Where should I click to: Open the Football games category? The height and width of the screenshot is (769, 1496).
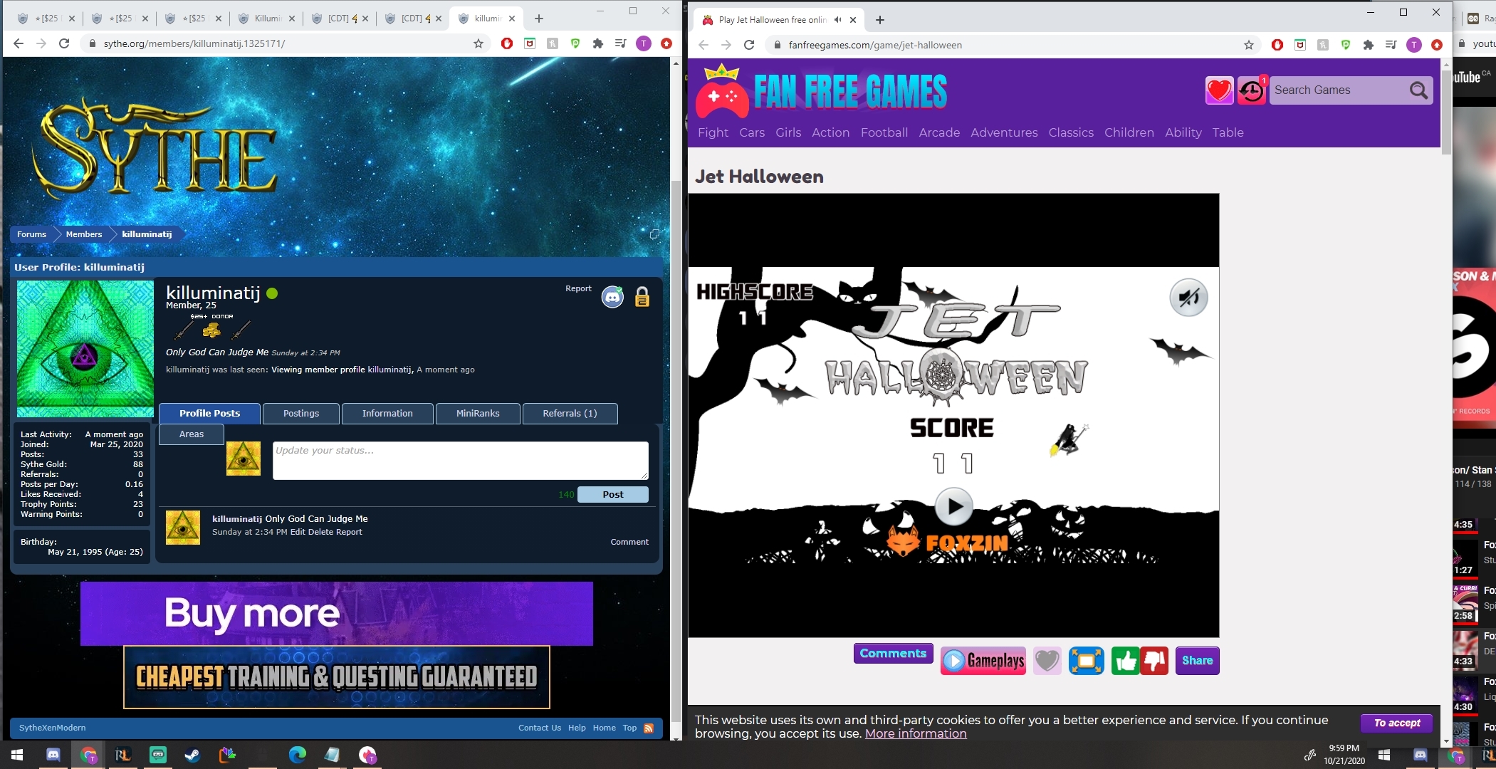(x=884, y=132)
